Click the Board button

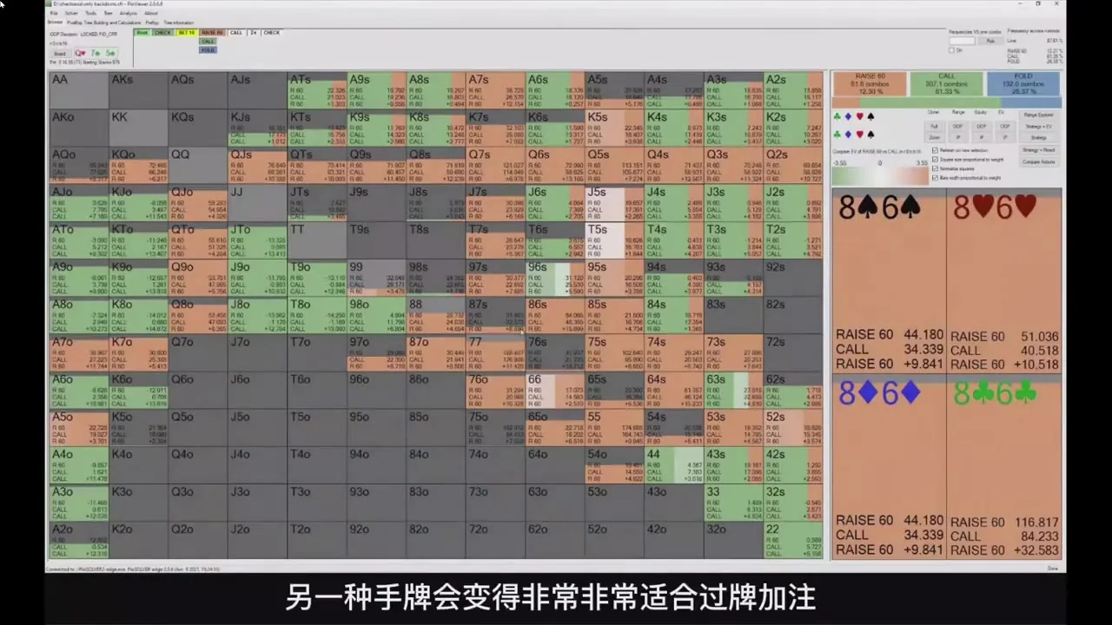point(60,53)
